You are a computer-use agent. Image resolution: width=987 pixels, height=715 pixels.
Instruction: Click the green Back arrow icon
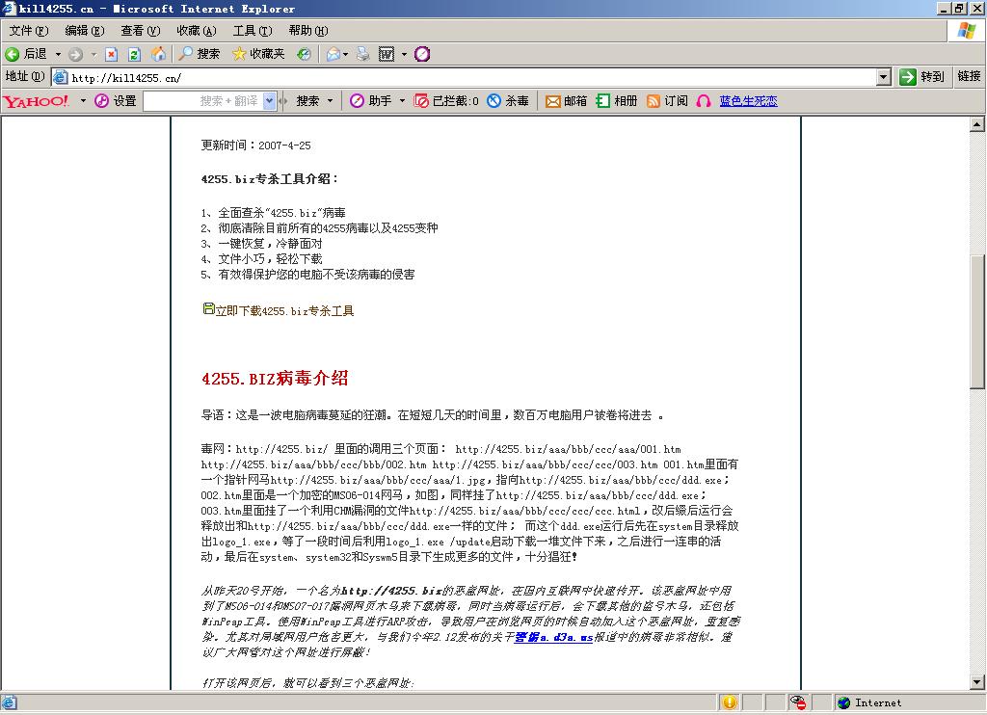tap(12, 54)
